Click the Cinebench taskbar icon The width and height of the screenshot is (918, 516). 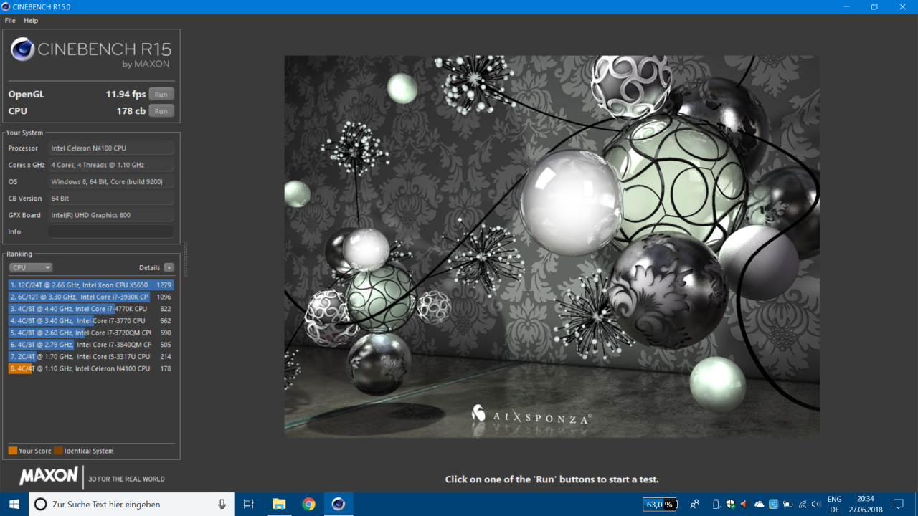pos(338,504)
